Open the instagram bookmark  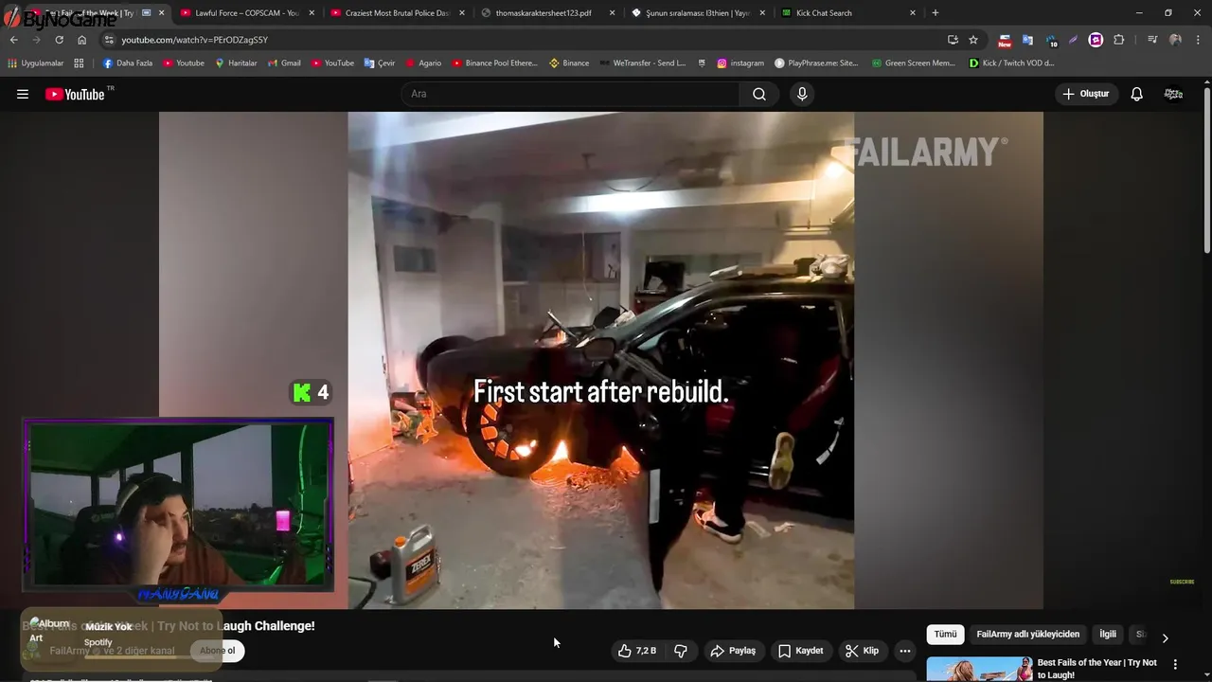pos(740,63)
